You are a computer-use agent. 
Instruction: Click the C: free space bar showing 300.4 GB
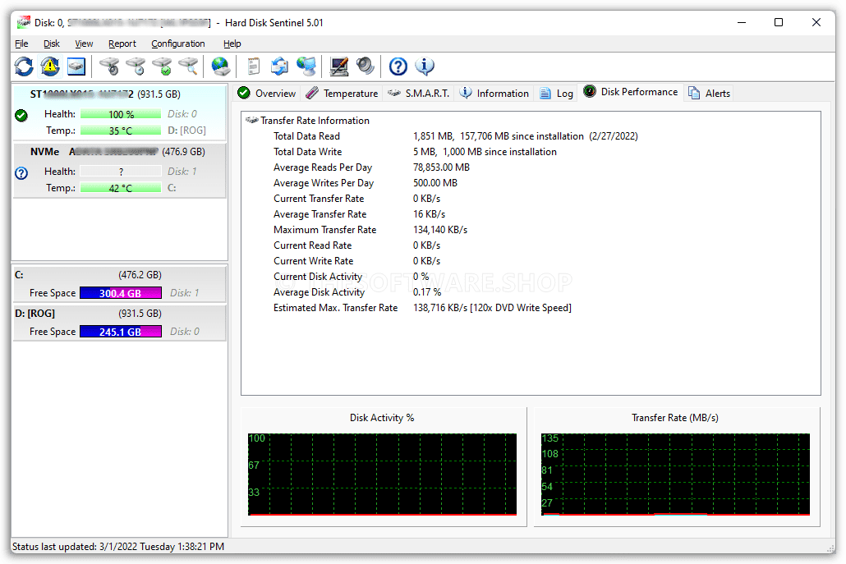click(x=121, y=293)
